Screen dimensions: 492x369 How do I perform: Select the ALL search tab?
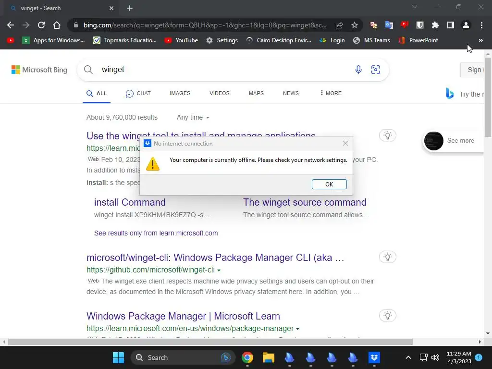(x=97, y=94)
